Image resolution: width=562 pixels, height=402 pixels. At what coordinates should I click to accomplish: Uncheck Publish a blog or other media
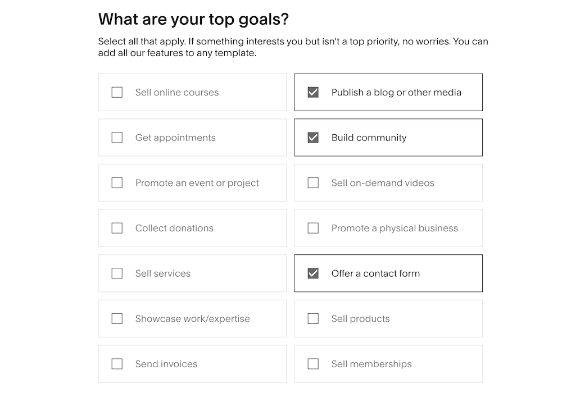coord(313,93)
